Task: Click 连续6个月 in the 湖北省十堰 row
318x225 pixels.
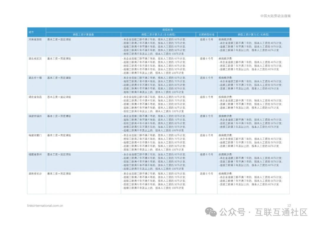Action: [206, 78]
